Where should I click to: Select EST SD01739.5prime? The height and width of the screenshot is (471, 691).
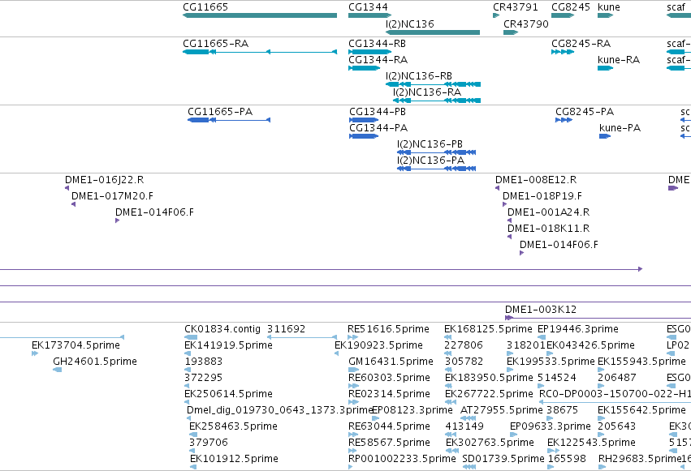(469, 468)
